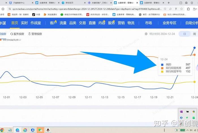This screenshot has height=133, width=198.
Task: Click the 12-01 axis label
Action: click(x=7, y=97)
